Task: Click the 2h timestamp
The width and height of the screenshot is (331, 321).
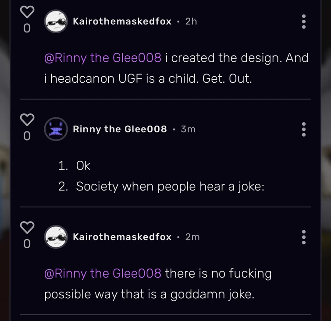Action: point(191,21)
